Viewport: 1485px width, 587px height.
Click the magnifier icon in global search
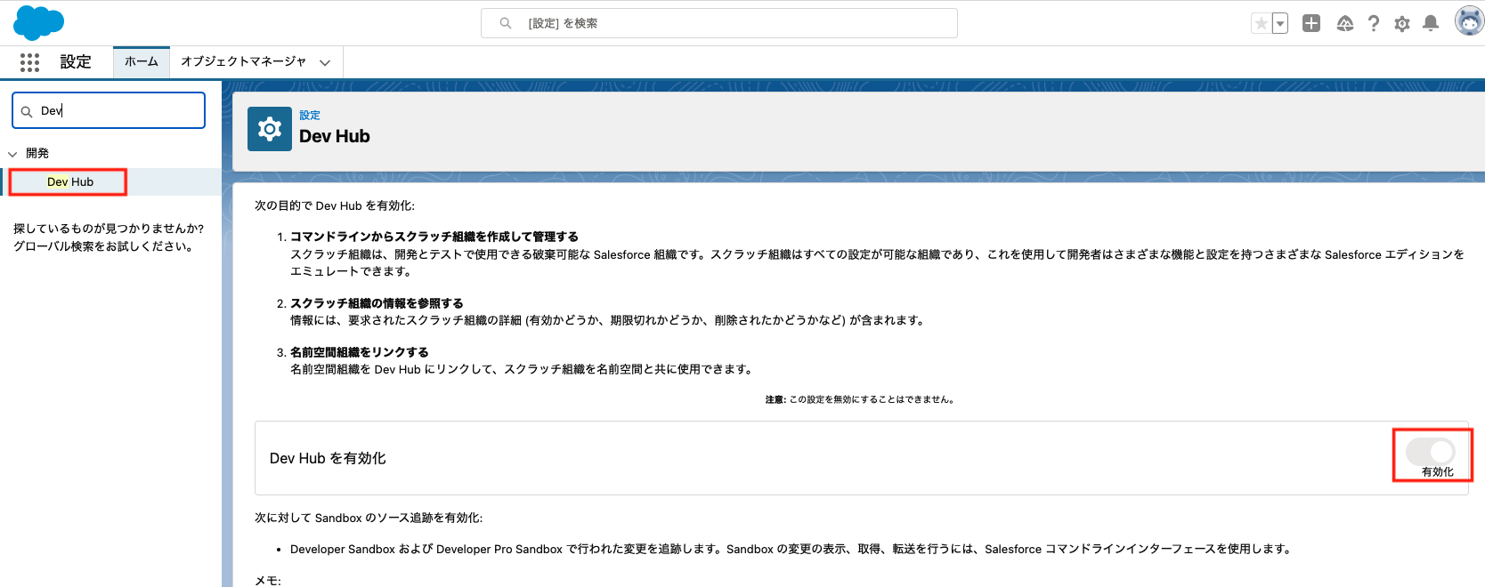506,23
